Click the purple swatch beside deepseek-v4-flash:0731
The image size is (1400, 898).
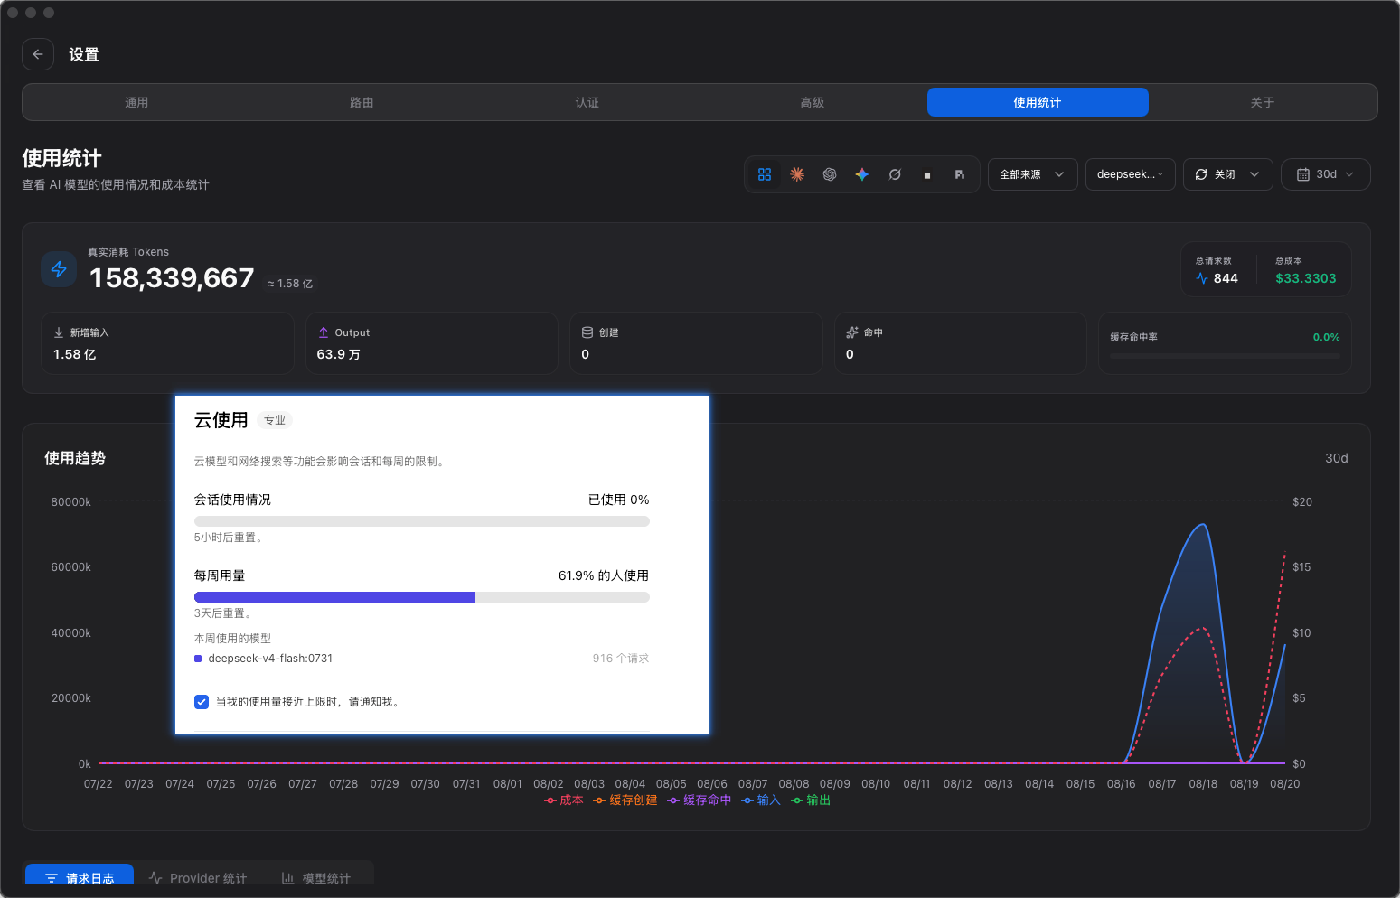click(x=198, y=659)
